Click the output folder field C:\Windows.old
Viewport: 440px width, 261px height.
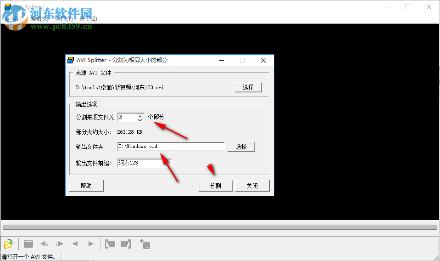click(x=171, y=147)
